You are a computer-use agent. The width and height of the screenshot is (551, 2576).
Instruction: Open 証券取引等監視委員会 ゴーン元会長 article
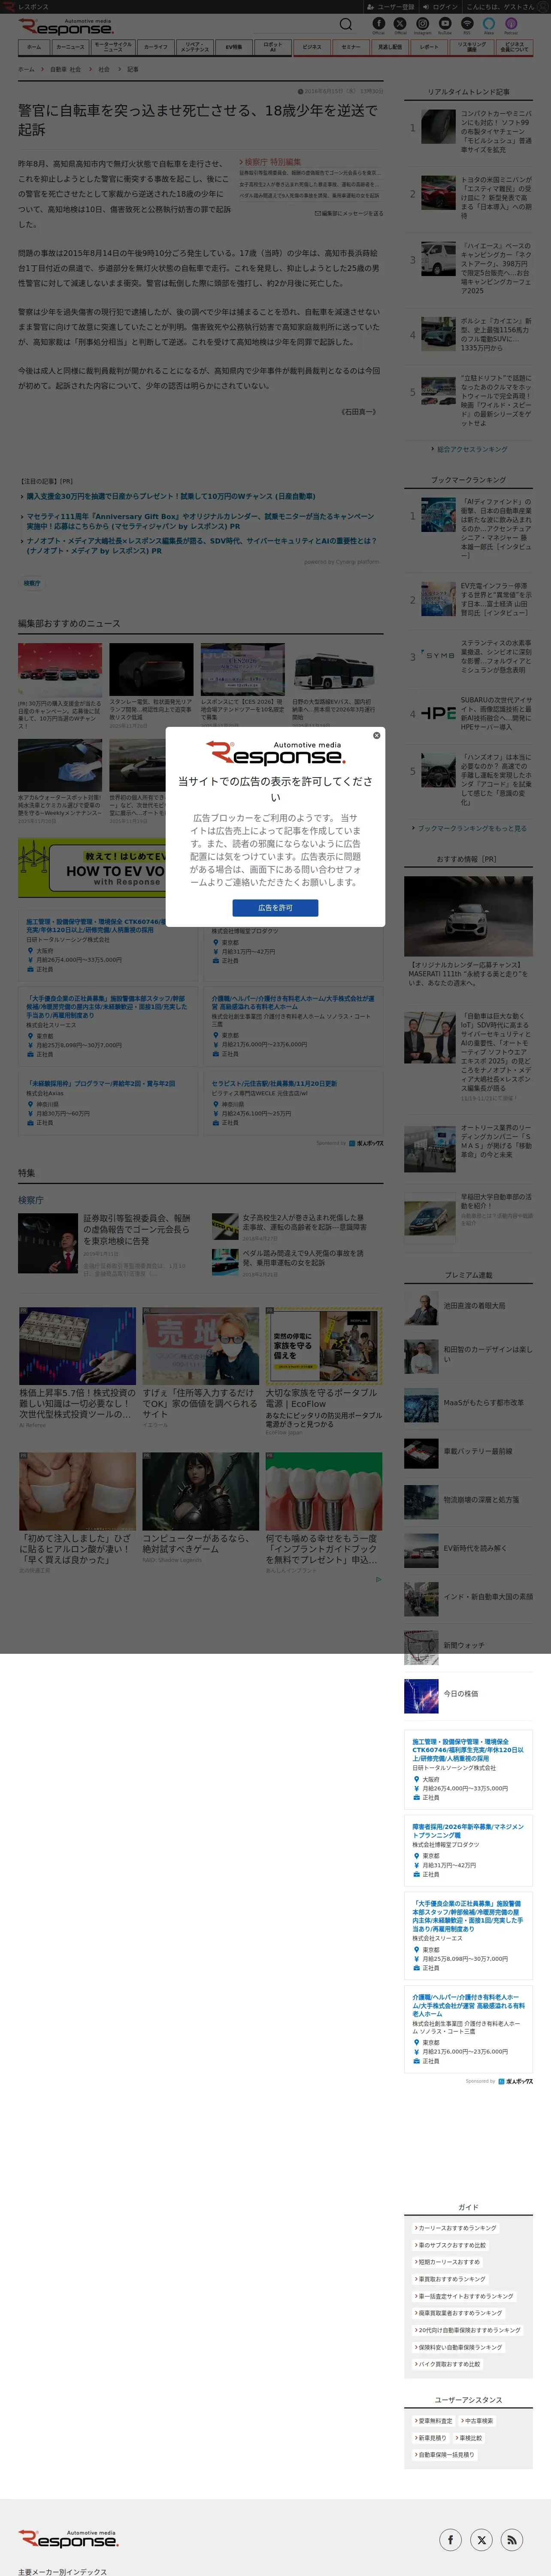point(137,1229)
